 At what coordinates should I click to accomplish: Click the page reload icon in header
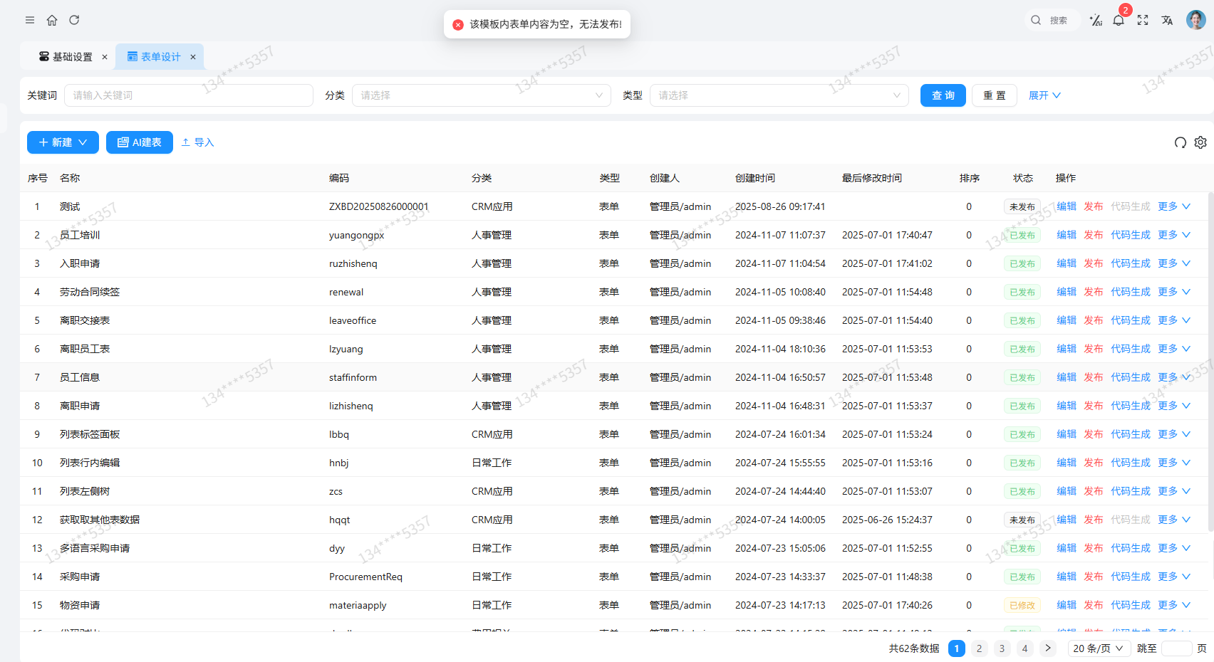[x=74, y=20]
